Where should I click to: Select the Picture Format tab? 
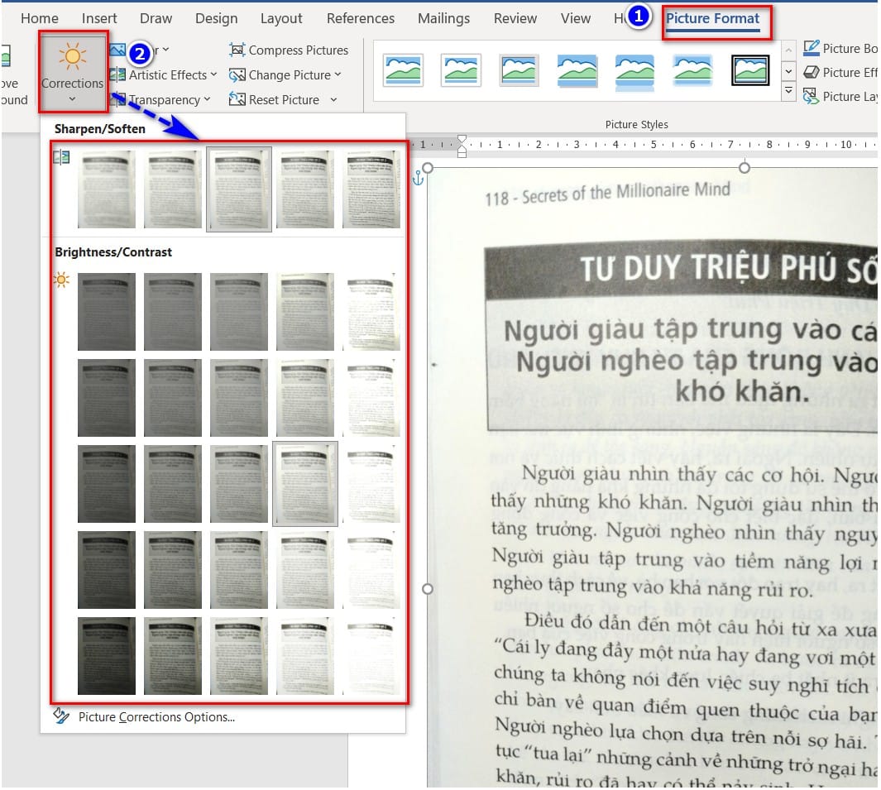pos(712,18)
